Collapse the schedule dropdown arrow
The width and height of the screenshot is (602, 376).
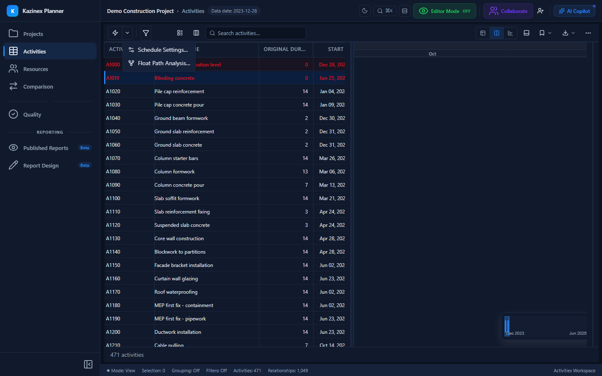pyautogui.click(x=128, y=33)
